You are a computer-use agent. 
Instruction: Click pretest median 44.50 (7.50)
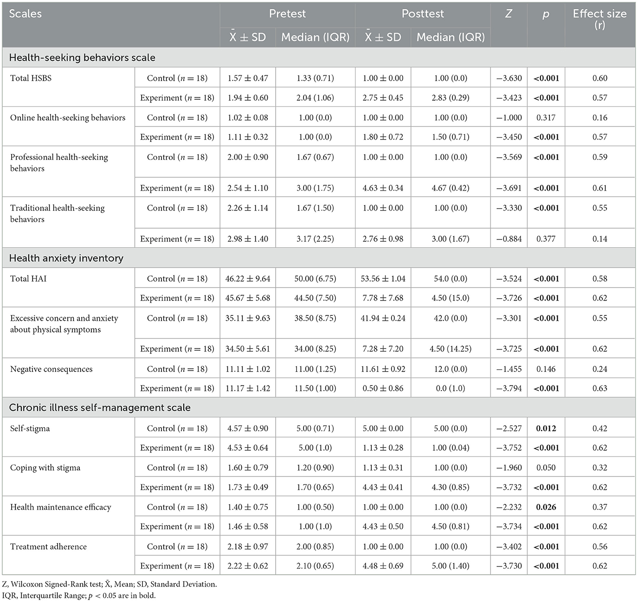(316, 298)
